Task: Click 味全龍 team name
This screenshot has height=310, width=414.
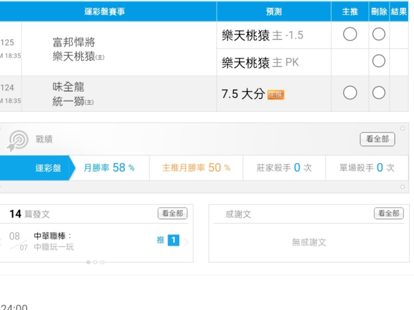Action: click(69, 87)
